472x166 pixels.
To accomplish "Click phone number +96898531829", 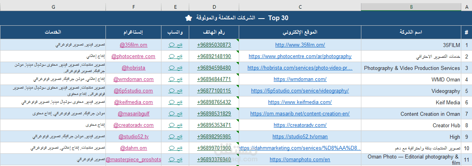I will (x=214, y=113).
